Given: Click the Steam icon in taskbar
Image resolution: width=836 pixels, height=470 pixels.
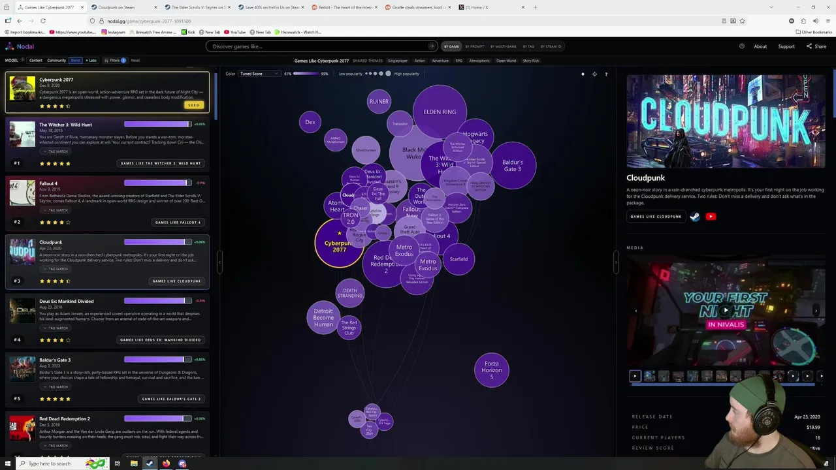Looking at the screenshot, I should [x=150, y=463].
